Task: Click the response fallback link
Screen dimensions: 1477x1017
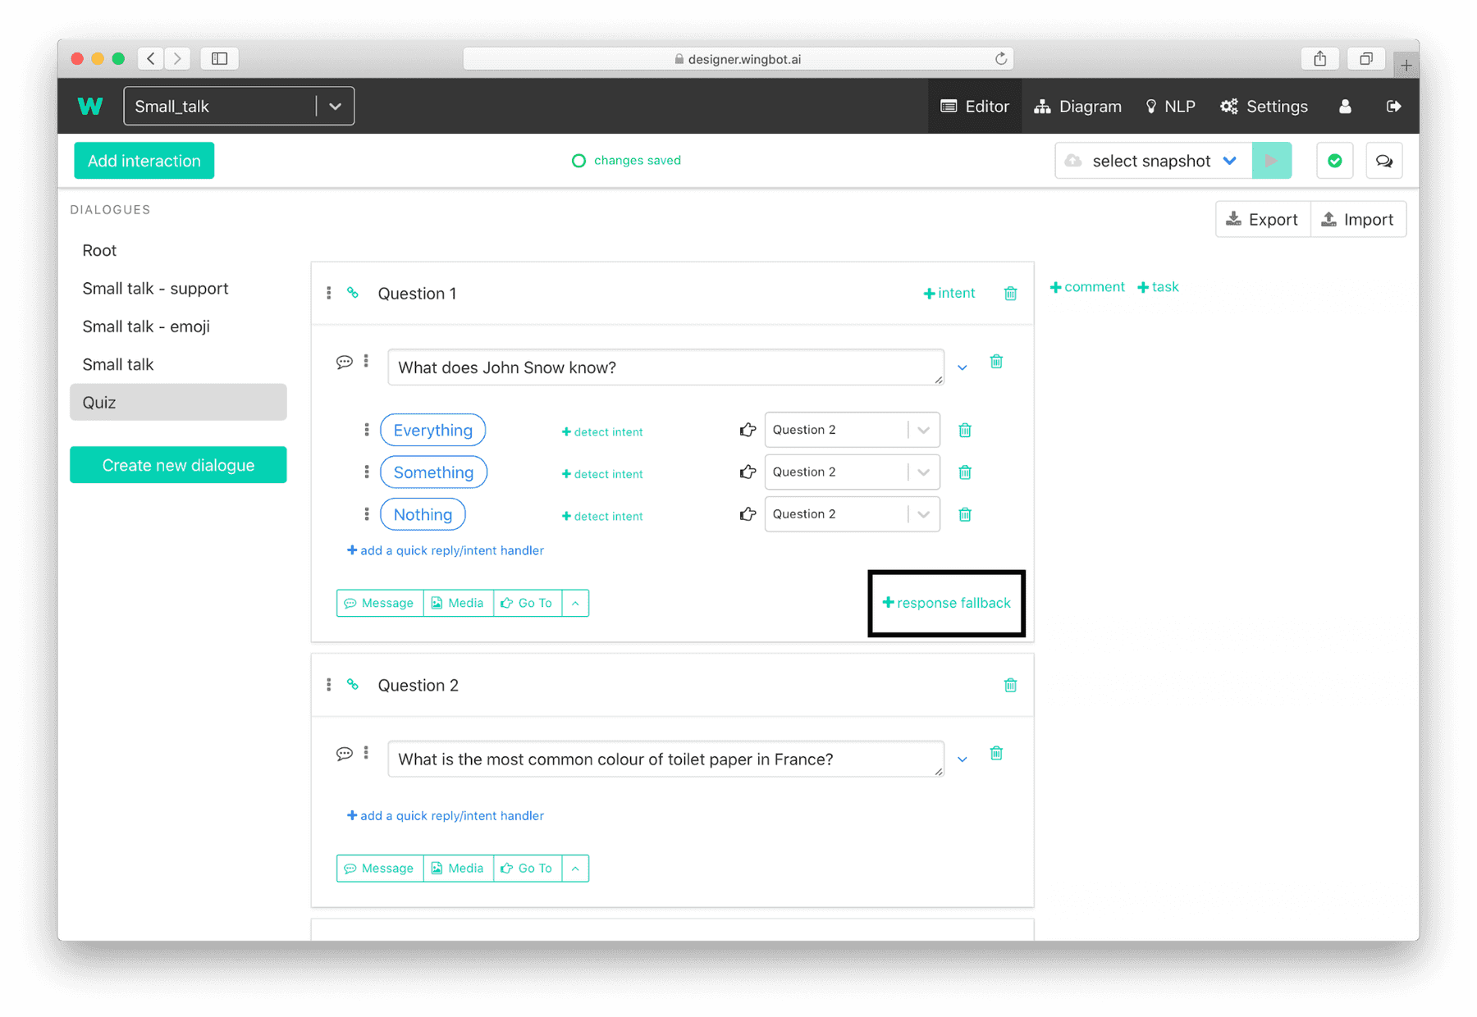Action: click(946, 603)
